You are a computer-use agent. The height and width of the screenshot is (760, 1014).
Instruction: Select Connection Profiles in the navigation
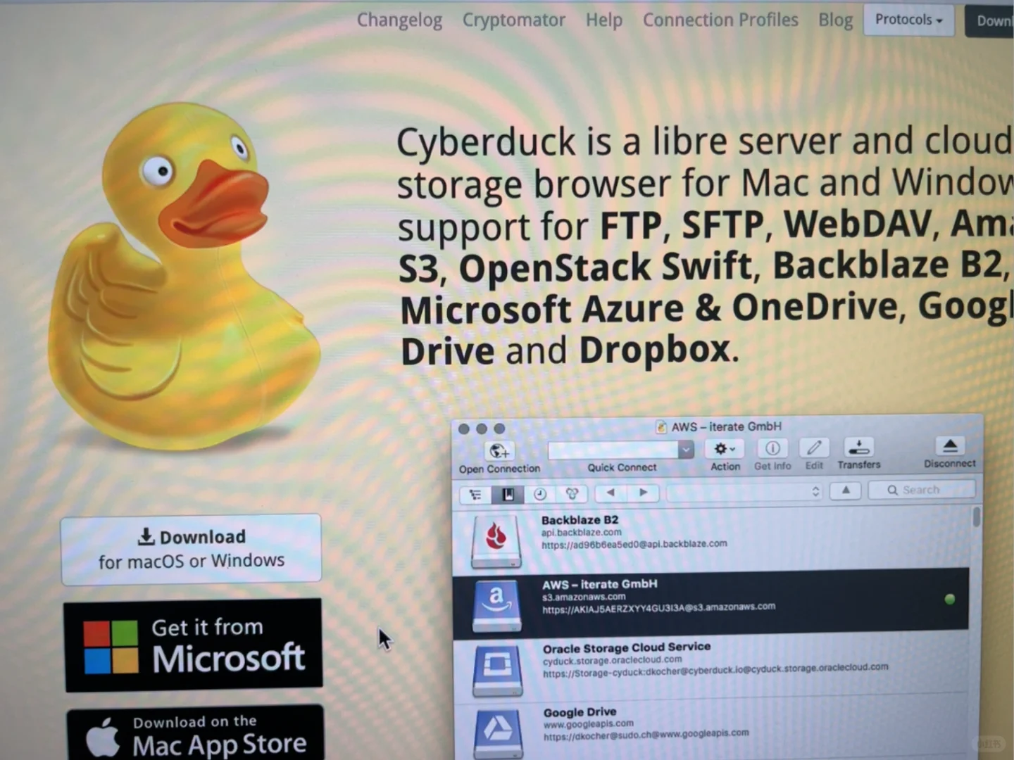(720, 20)
